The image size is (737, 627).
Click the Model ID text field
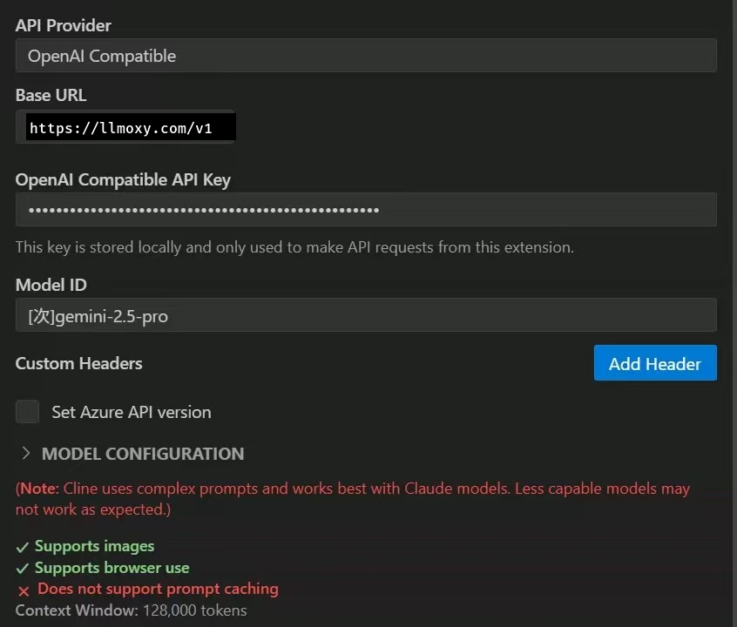click(366, 315)
